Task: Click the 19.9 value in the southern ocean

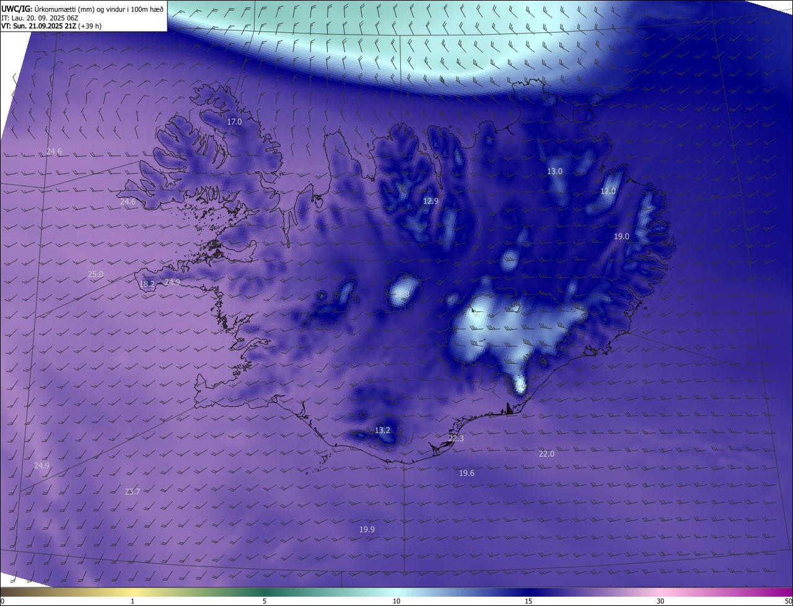Action: [x=367, y=529]
